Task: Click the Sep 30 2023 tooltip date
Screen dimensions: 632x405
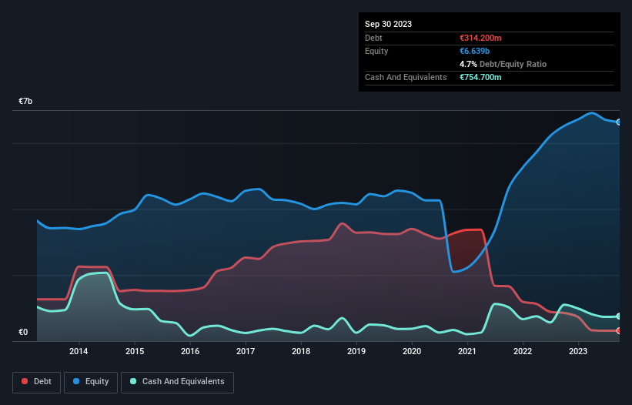Action: 388,24
